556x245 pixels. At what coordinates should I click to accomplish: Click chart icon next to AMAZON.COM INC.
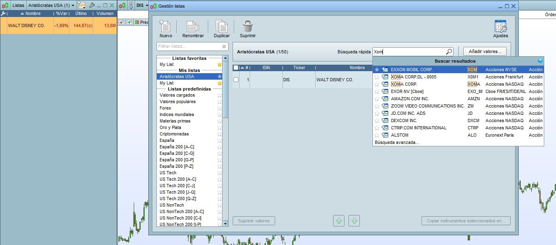(385, 99)
